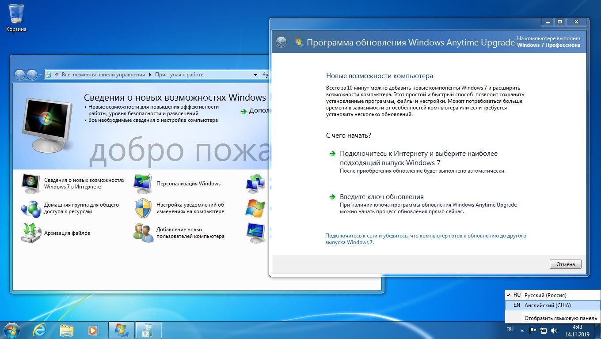Click the RU language indicator in taskbar
The height and width of the screenshot is (339, 601).
tap(510, 329)
